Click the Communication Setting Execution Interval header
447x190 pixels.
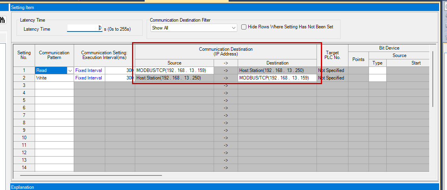[x=104, y=55]
